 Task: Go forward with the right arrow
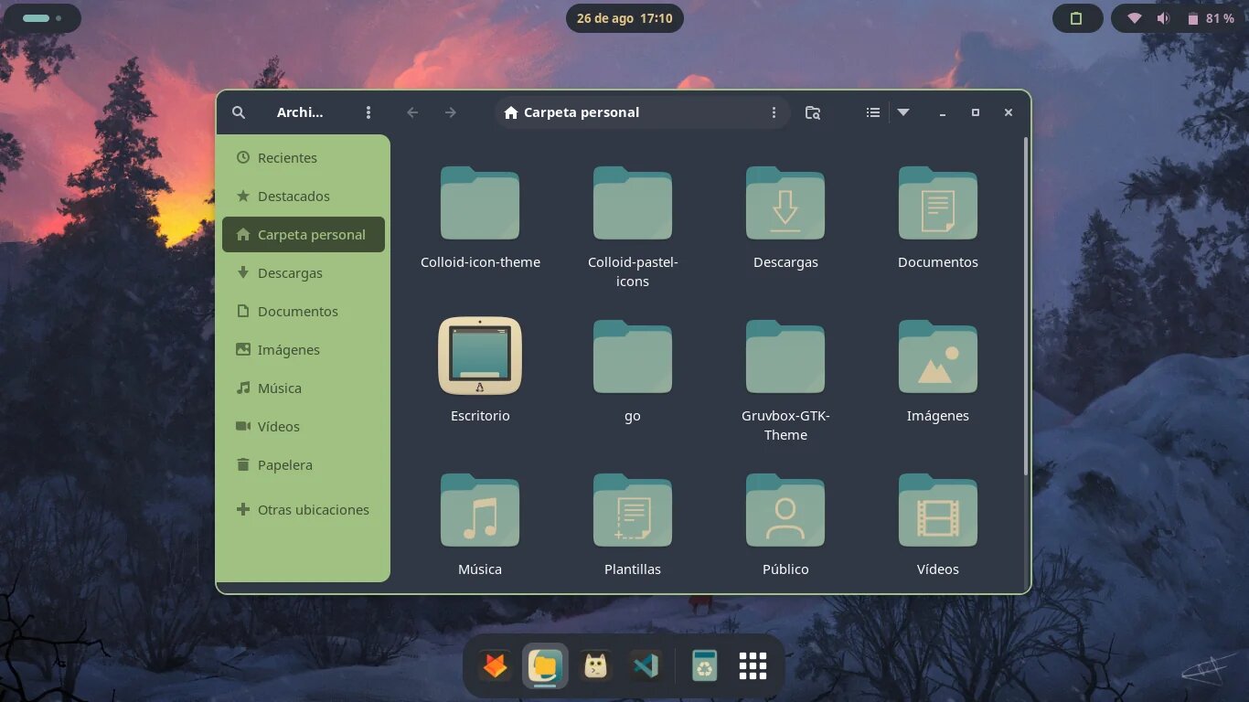pyautogui.click(x=450, y=112)
